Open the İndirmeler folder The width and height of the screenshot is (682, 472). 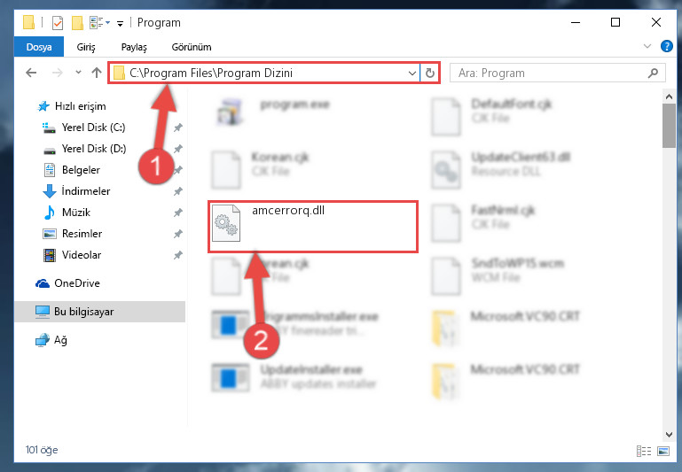pos(86,191)
